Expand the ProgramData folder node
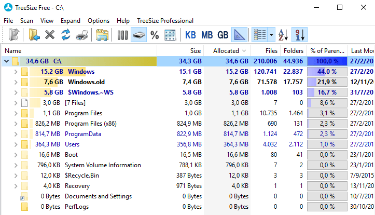375x215 pixels. pos(16,134)
